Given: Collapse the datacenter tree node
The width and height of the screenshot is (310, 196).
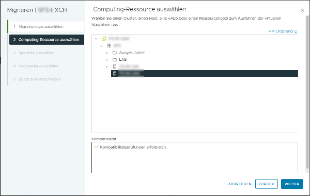Looking at the screenshot, I should [101, 46].
